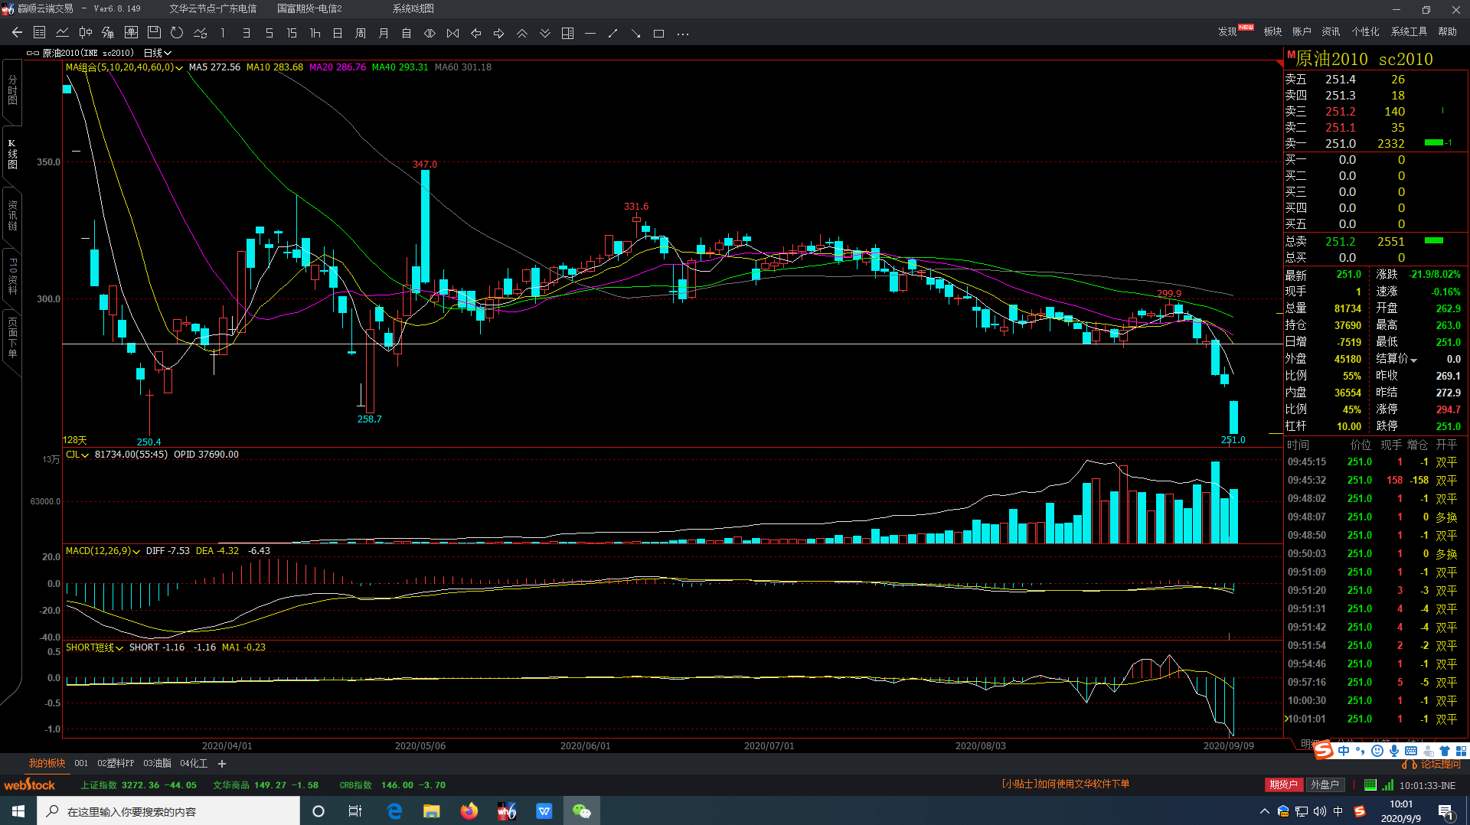This screenshot has width=1470, height=825.
Task: Expand the 日线 period dropdown
Action: (158, 53)
